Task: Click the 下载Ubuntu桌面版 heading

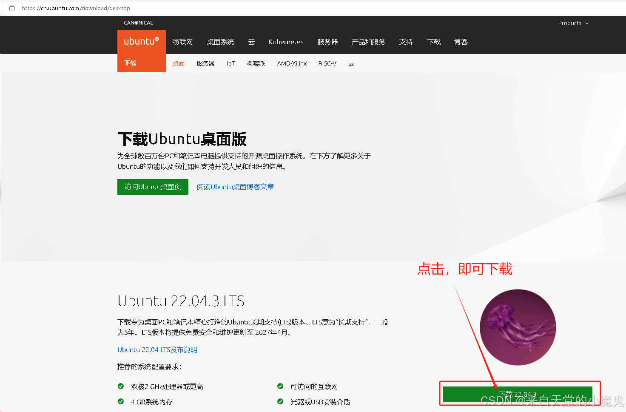Action: click(x=182, y=139)
